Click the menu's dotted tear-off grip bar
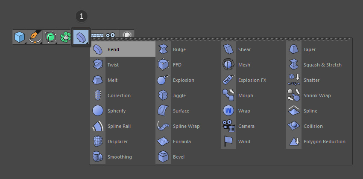Image resolution: width=363 pixels, height=179 pixels. pos(220,39)
